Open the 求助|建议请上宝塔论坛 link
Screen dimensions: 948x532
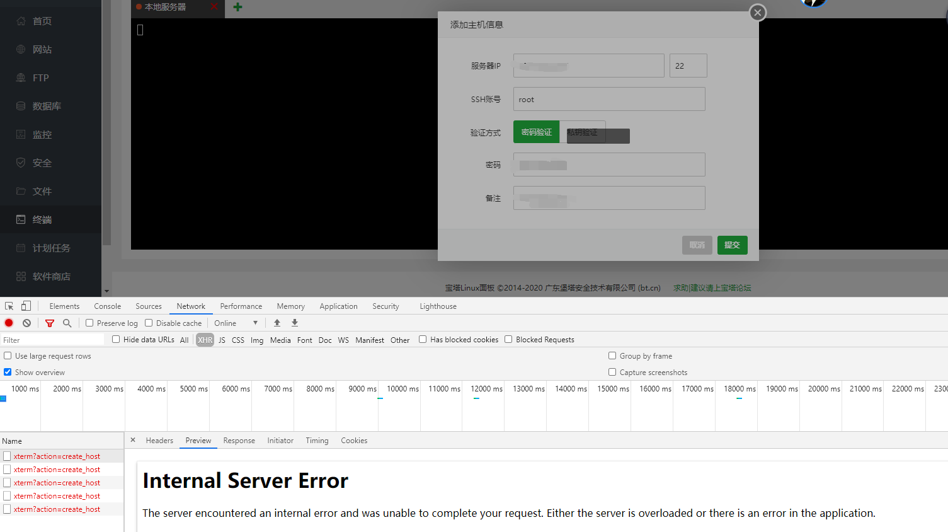click(712, 287)
